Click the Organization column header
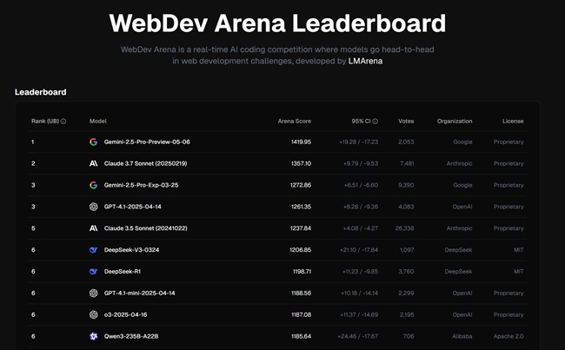This screenshot has height=350, width=565. (455, 122)
